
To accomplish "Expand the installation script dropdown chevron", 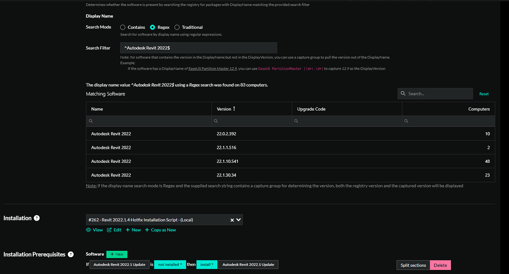I will (238, 220).
